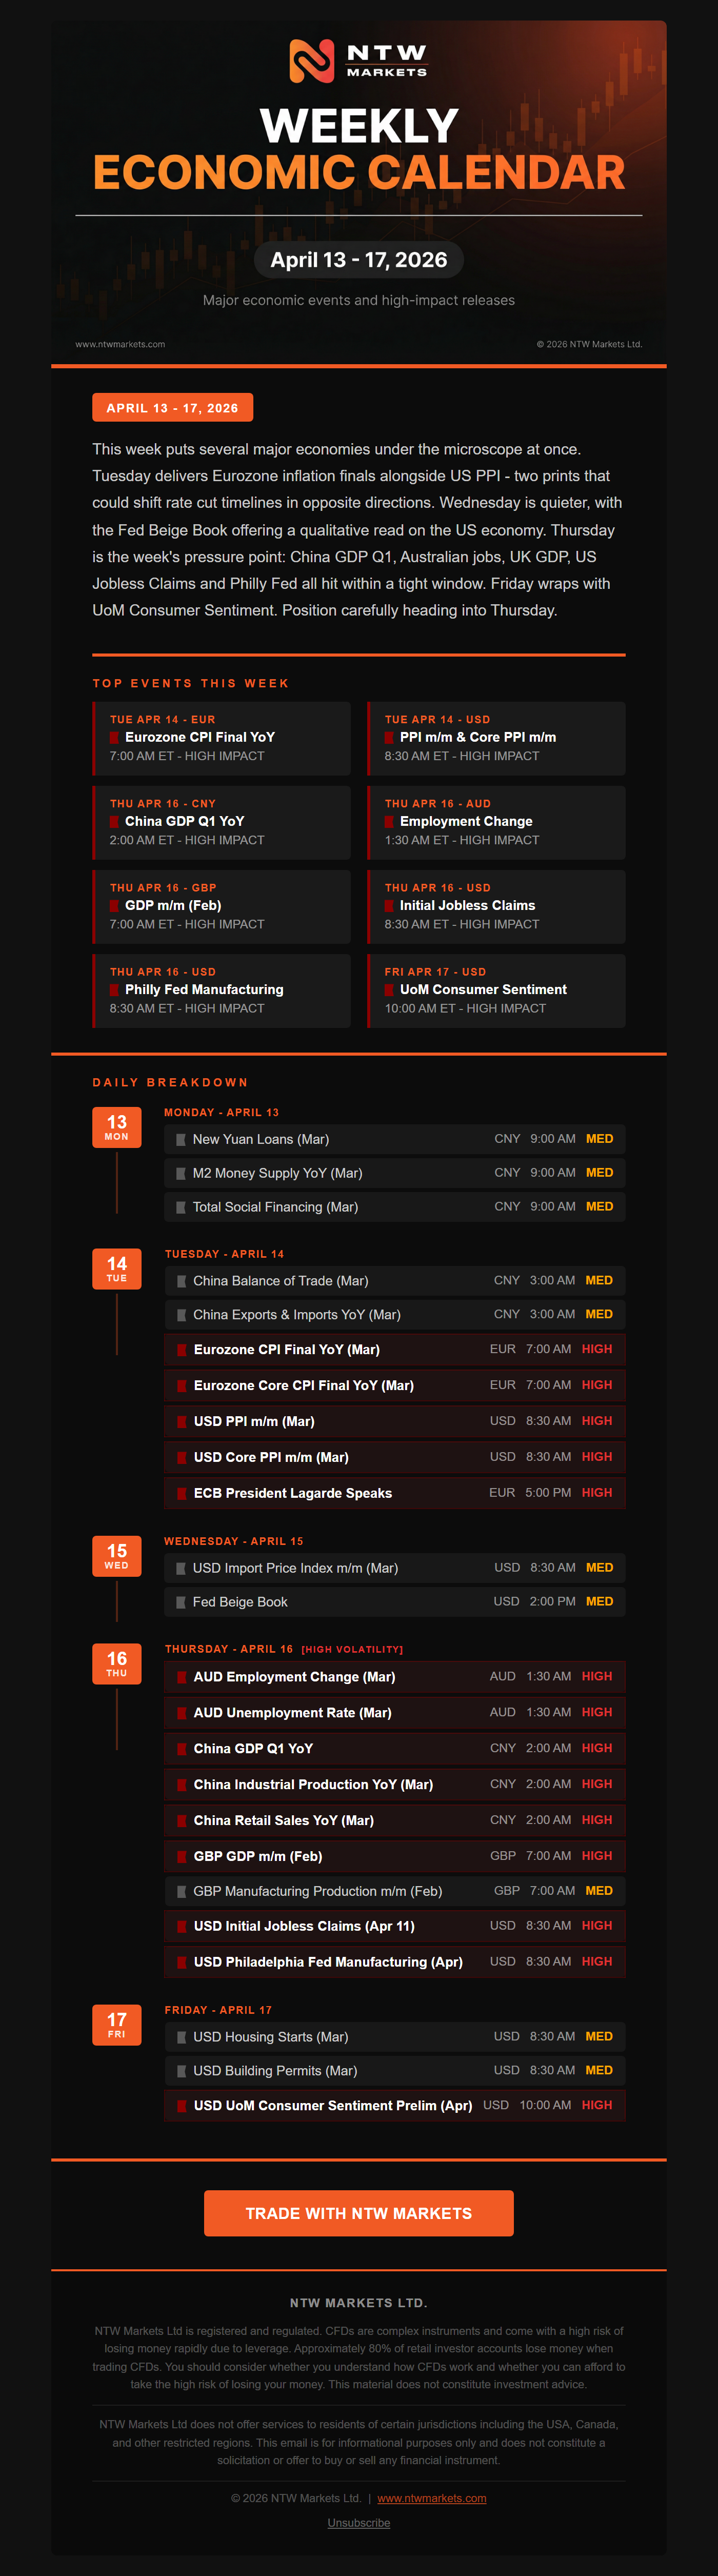
Task: Click the 17 FRI date badge
Action: pyautogui.click(x=117, y=2025)
